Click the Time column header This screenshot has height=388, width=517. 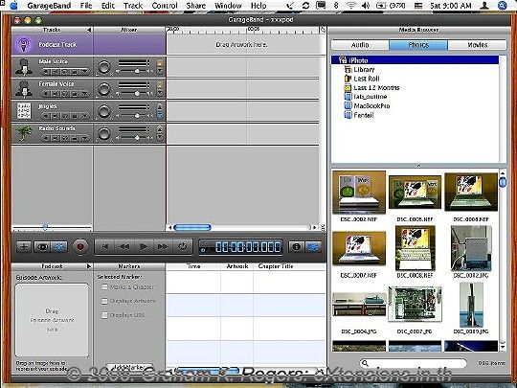pos(193,266)
